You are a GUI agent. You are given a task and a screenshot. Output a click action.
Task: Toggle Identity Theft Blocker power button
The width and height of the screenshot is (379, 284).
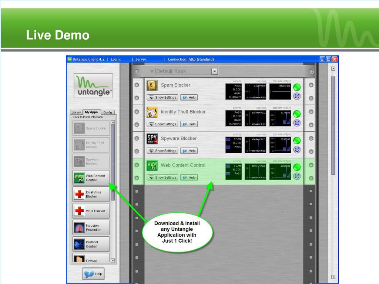[x=297, y=123]
